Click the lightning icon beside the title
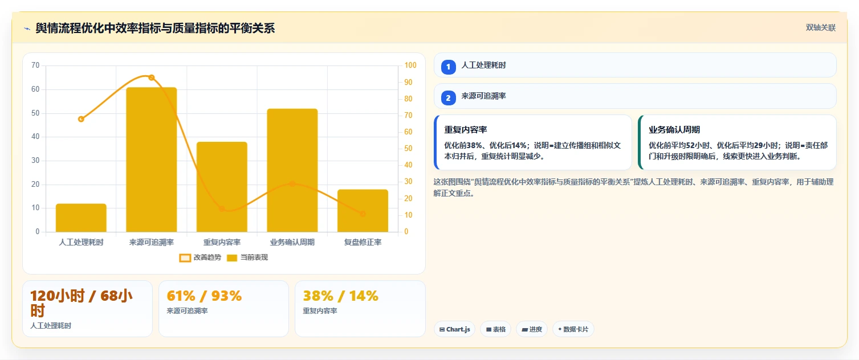The width and height of the screenshot is (859, 360). 27,28
